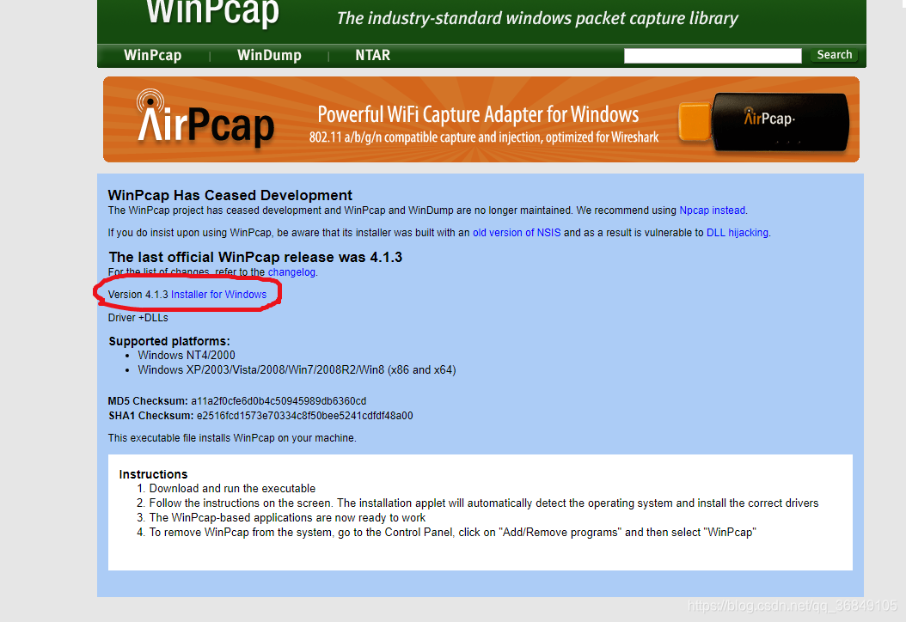The width and height of the screenshot is (906, 622).
Task: Click the SHA1 checksum value e2516fcd1573e70334c8f50bee5241cdfdf48a00
Action: 304,416
